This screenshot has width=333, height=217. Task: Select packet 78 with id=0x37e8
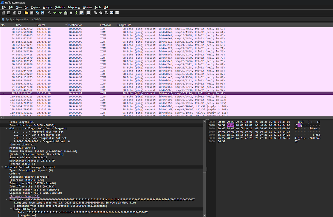[166, 61]
